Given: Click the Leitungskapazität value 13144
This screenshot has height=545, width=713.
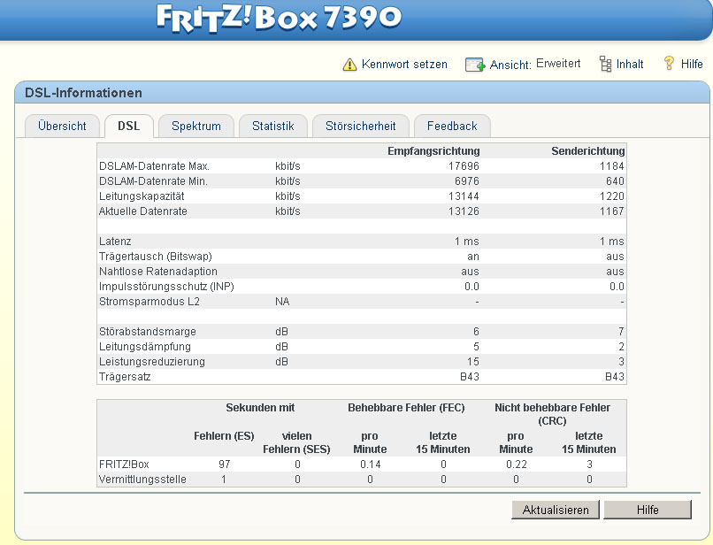Looking at the screenshot, I should pyautogui.click(x=464, y=196).
